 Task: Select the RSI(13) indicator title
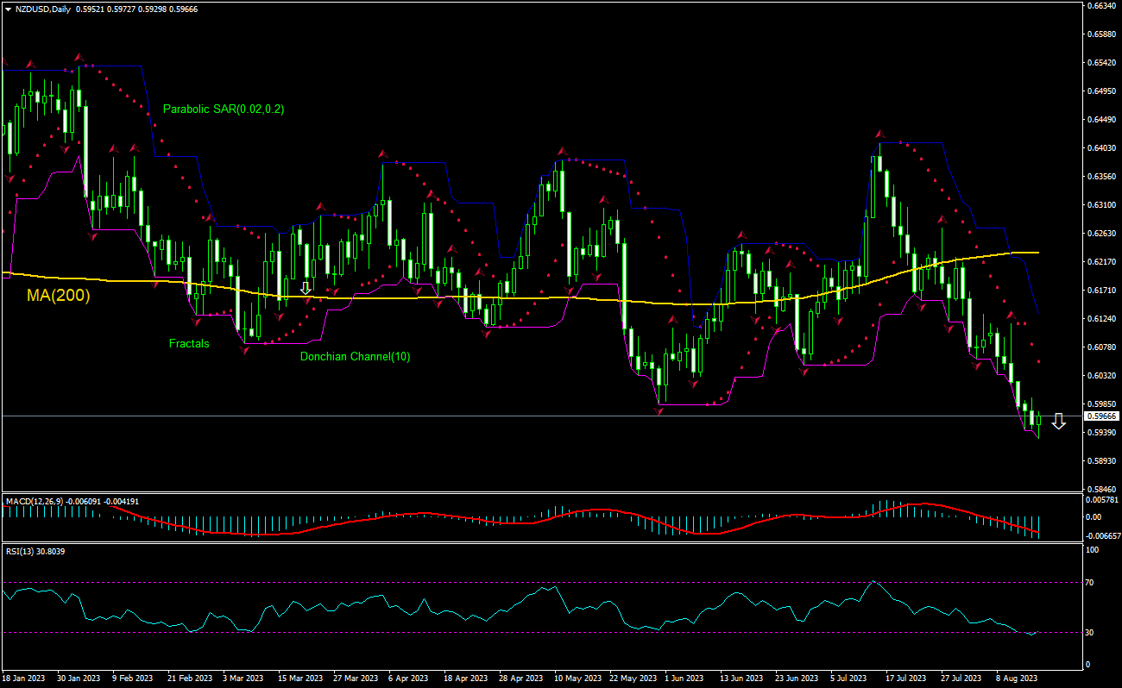pos(23,550)
